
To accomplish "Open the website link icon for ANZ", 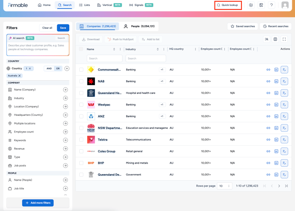I will 268,116.
